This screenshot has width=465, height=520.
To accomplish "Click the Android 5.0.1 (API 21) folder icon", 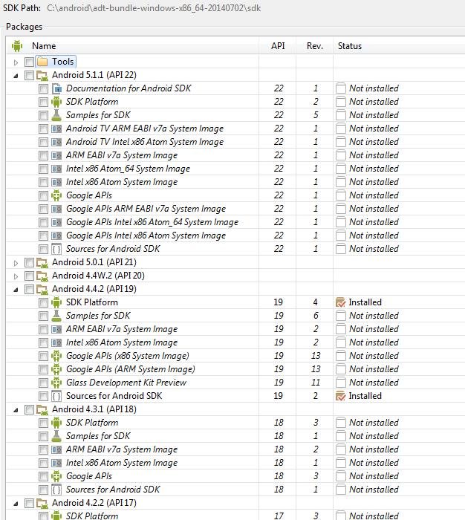I will pyautogui.click(x=42, y=263).
